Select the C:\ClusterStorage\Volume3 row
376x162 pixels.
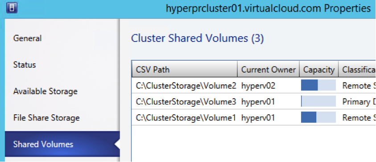(x=254, y=101)
